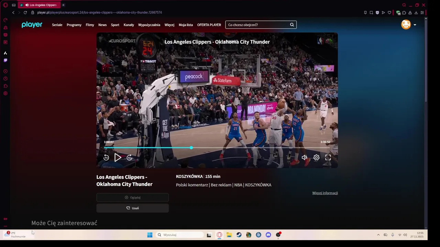Expand the Więcej menu
The height and width of the screenshot is (247, 440).
[x=169, y=25]
